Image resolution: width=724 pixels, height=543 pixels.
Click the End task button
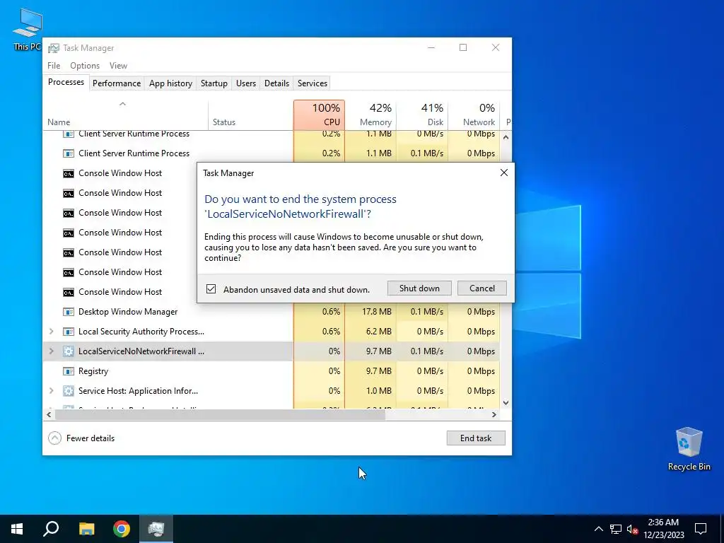[x=476, y=438]
